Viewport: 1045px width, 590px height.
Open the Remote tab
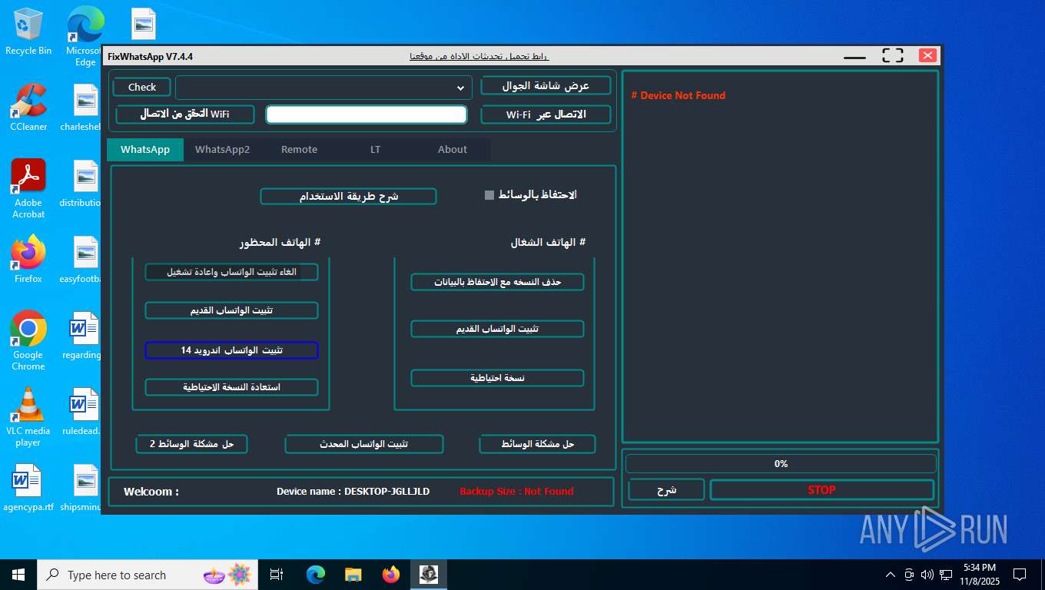tap(299, 149)
